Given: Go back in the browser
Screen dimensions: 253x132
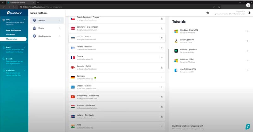Looking at the screenshot, I should coord(3,7).
